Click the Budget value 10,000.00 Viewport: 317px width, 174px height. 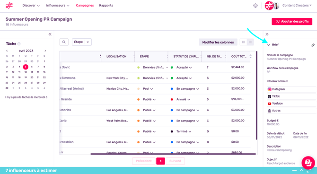(x=273, y=124)
